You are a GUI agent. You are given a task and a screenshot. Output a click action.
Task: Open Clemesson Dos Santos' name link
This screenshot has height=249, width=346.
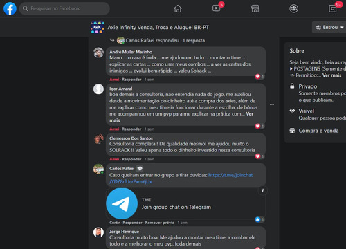(x=131, y=138)
